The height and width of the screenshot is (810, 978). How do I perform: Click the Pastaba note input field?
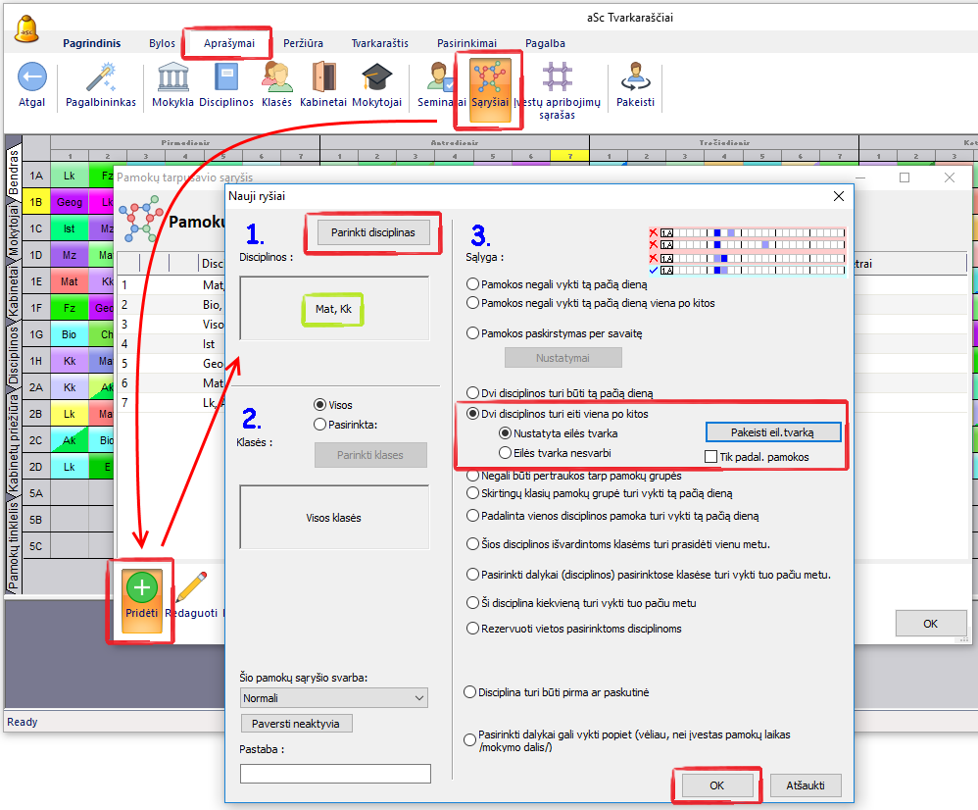[335, 774]
